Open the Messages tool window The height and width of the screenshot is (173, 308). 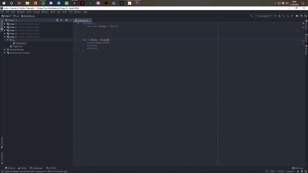(x=37, y=168)
